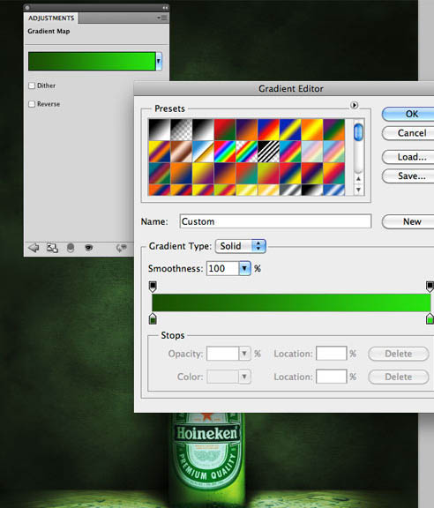
Task: Collapse the Adjustments panel with double-arrow icon
Action: [165, 7]
